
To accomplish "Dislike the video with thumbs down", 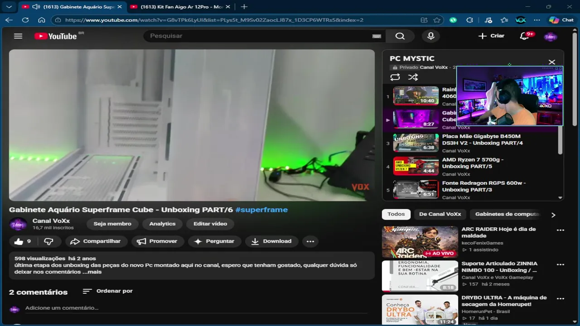I will tap(49, 241).
